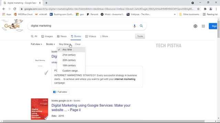Switch to the Images search tab
The height and width of the screenshot is (123, 220).
(47, 36)
